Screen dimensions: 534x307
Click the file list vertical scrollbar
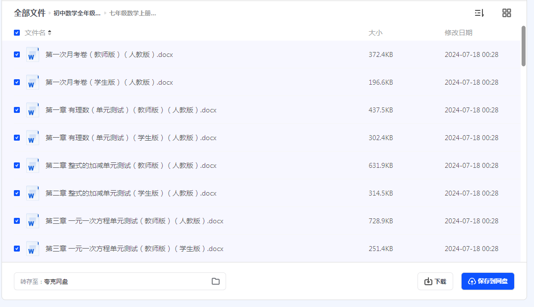tap(524, 46)
